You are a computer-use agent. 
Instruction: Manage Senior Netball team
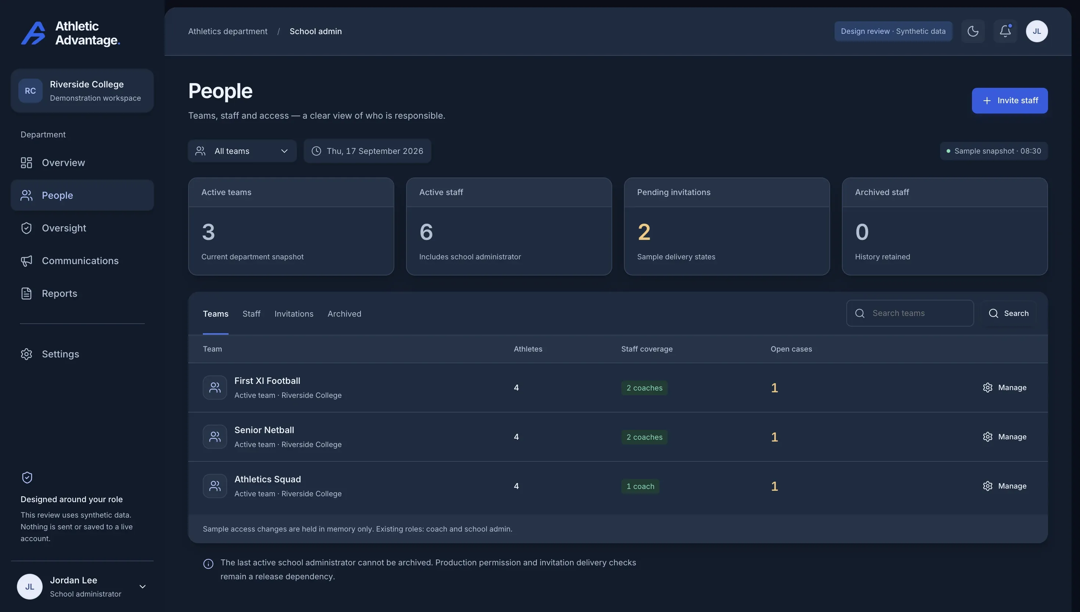coord(1005,437)
